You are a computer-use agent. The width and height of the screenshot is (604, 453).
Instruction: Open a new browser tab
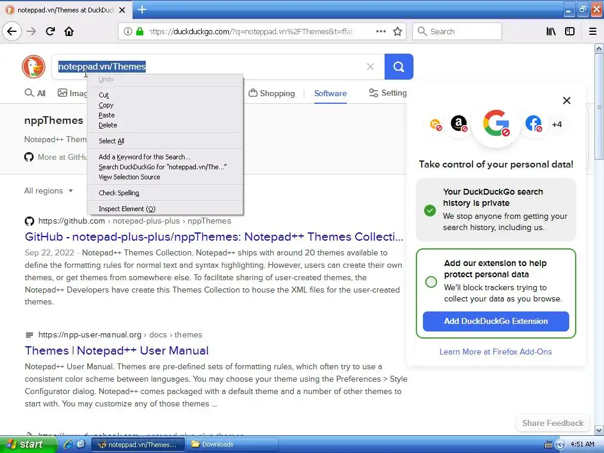(x=142, y=9)
